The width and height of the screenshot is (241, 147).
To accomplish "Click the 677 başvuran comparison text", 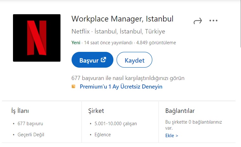I will 128,78.
